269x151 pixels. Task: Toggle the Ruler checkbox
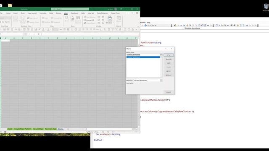click(x=45, y=18)
